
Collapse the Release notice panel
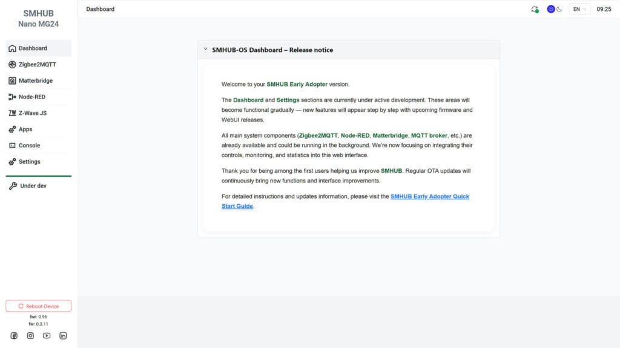coord(206,50)
